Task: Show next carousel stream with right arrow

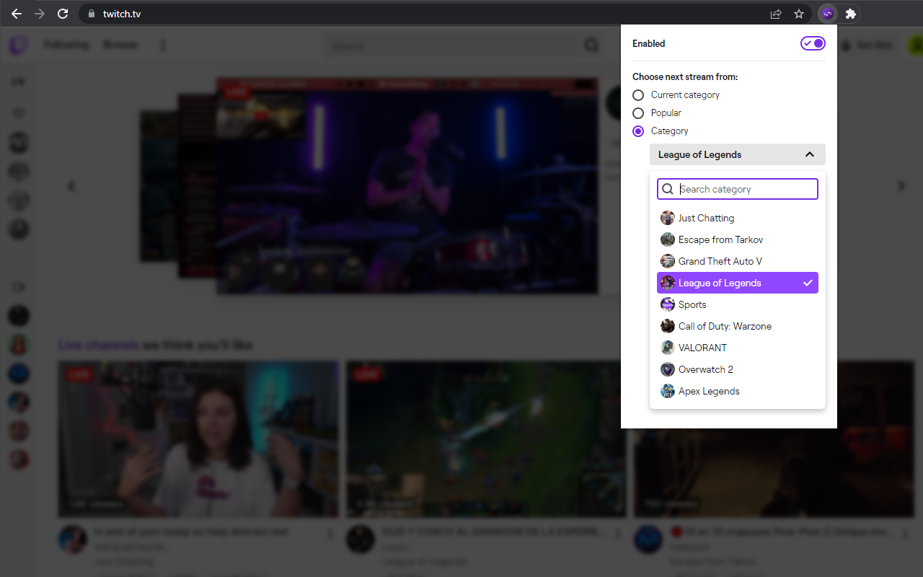Action: point(901,186)
